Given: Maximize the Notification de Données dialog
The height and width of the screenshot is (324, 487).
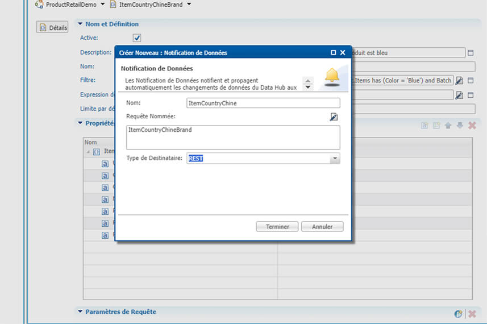Looking at the screenshot, I should 333,53.
